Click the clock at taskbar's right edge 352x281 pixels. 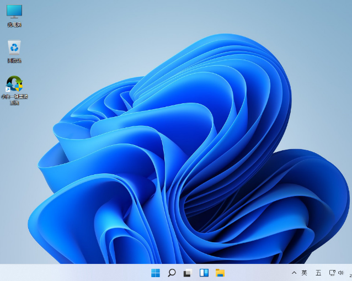350,274
